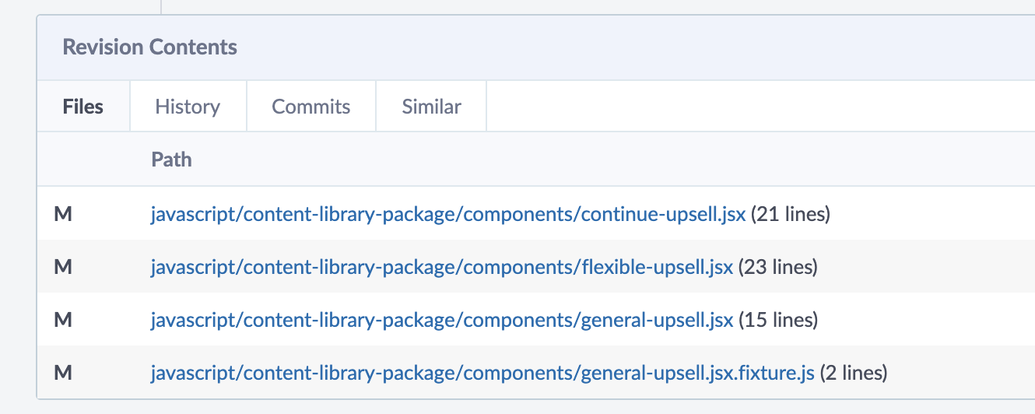
Task: Open general-upsell.jsx.fixture.js link
Action: coord(482,373)
